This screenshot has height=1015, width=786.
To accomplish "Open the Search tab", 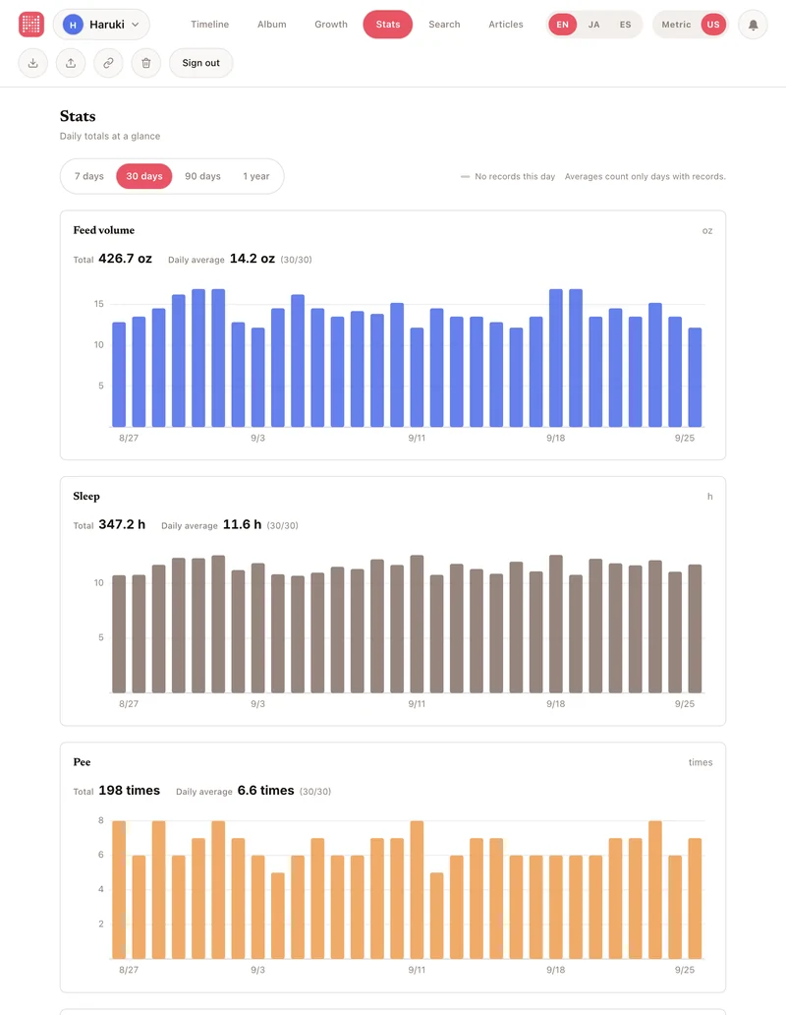I will pyautogui.click(x=444, y=25).
